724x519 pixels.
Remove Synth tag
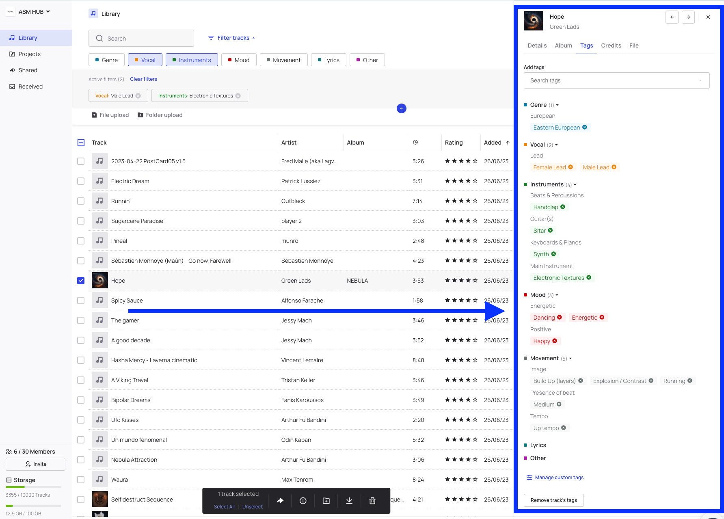[553, 254]
